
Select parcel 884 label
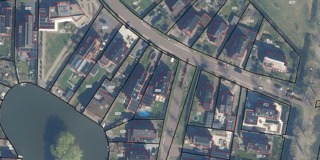tap(223, 117)
